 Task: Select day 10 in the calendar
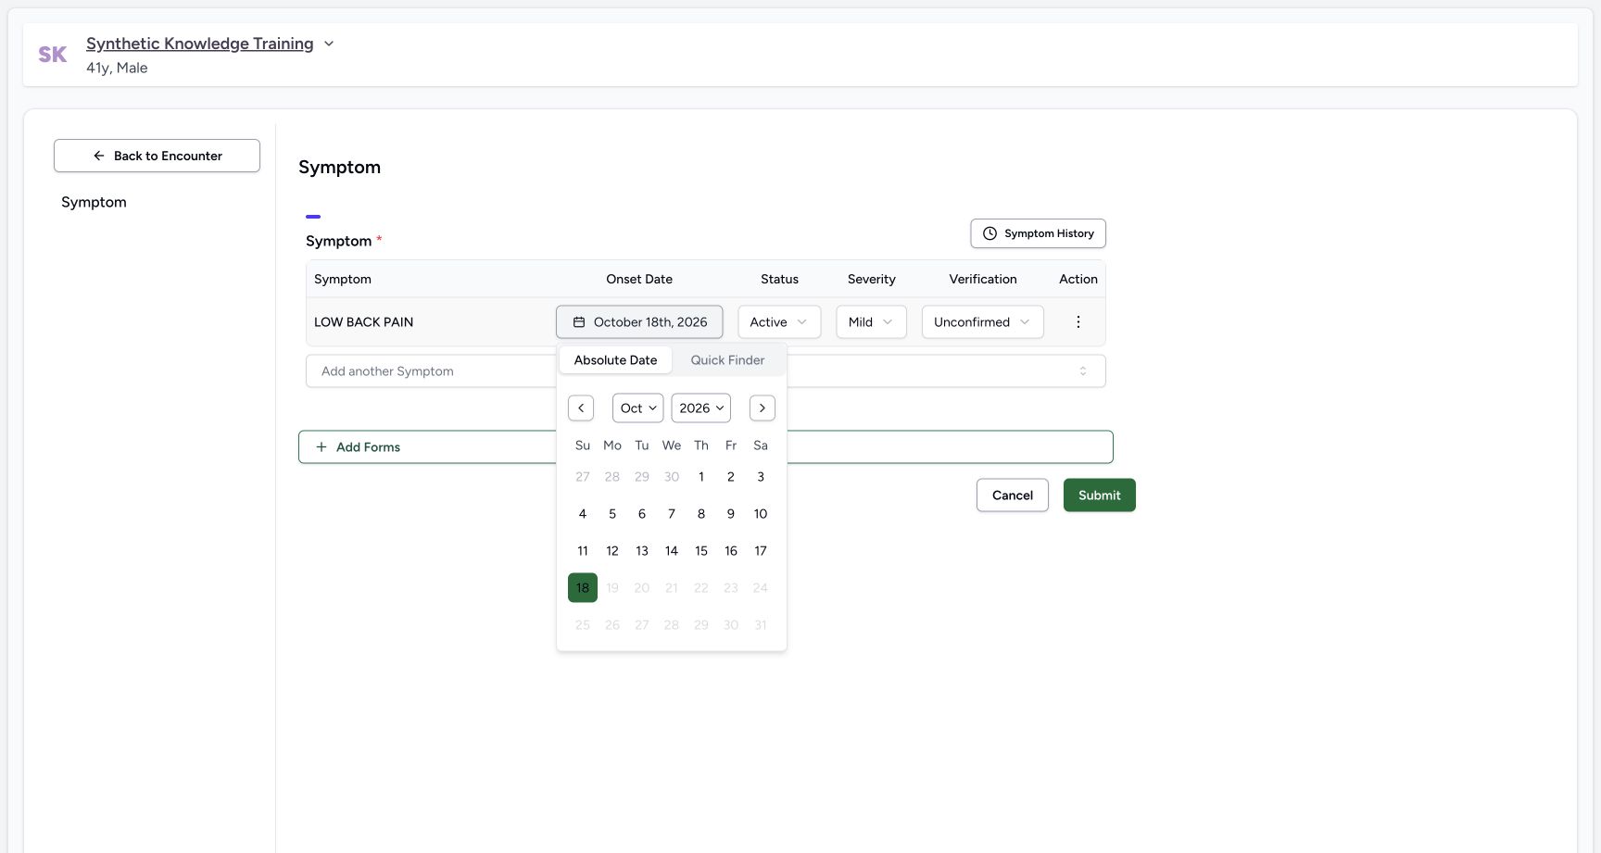coord(761,514)
